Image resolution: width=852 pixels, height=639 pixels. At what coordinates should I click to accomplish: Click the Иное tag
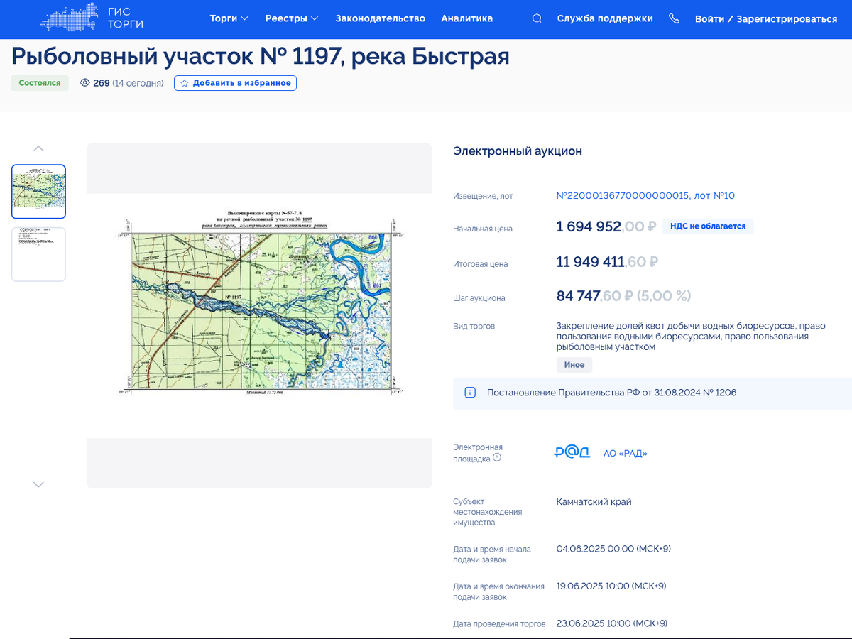[574, 365]
